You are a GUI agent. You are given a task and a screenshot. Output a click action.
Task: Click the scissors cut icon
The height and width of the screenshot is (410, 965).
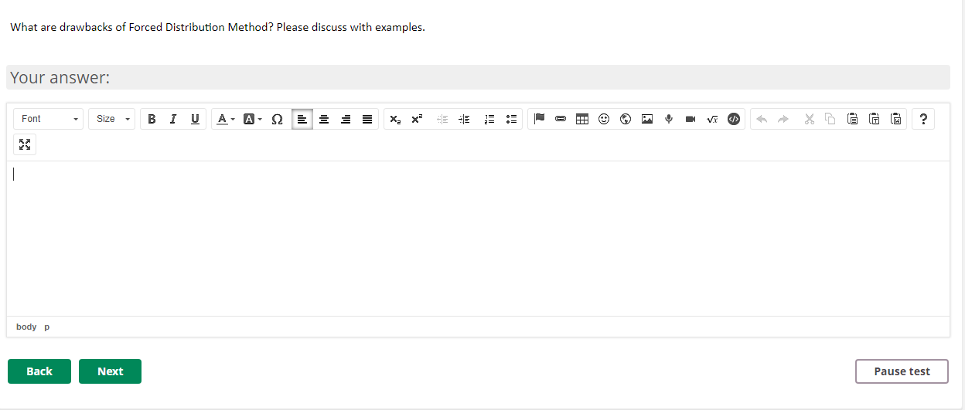[x=809, y=119]
